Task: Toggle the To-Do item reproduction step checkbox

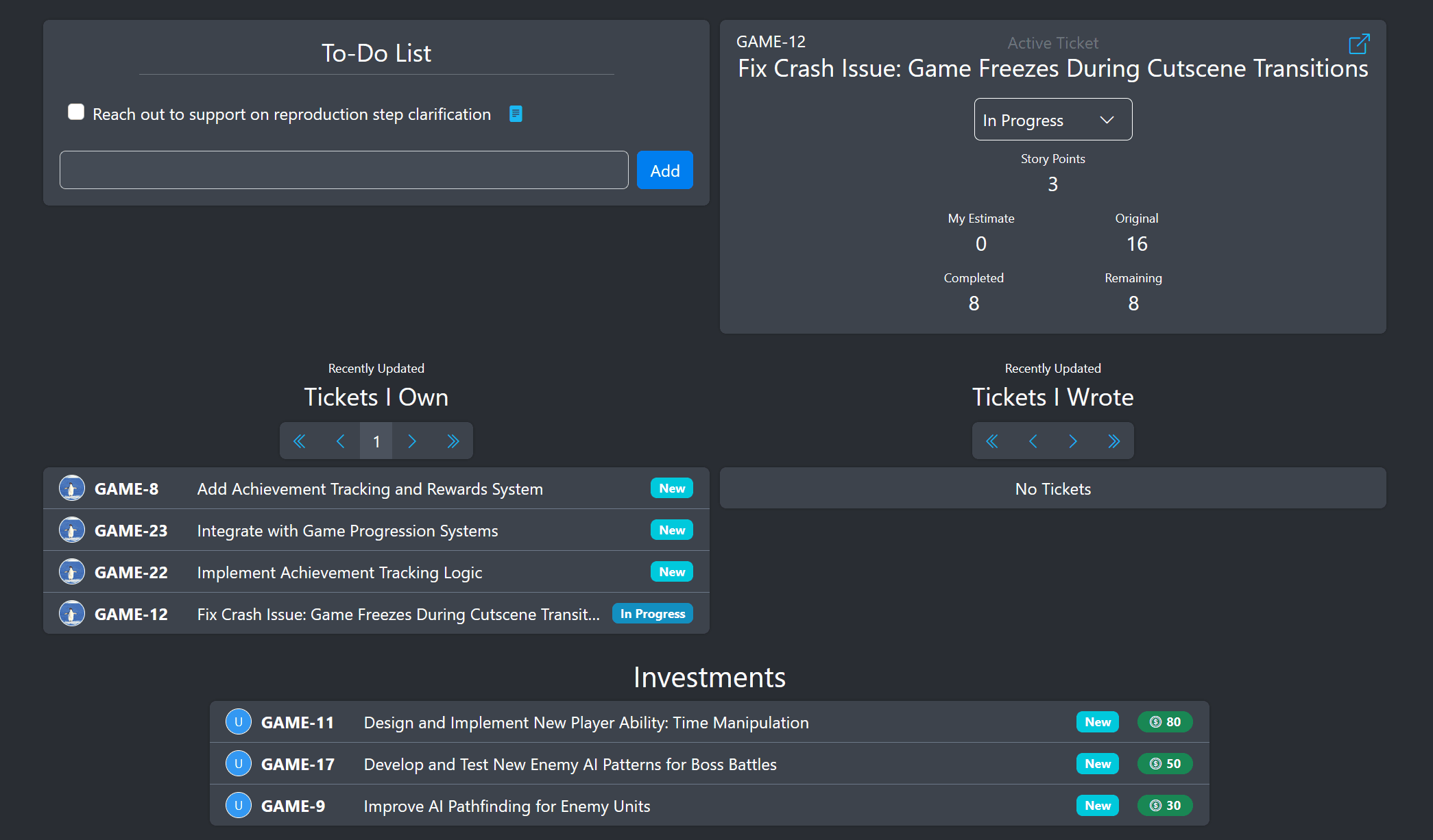Action: (x=75, y=112)
